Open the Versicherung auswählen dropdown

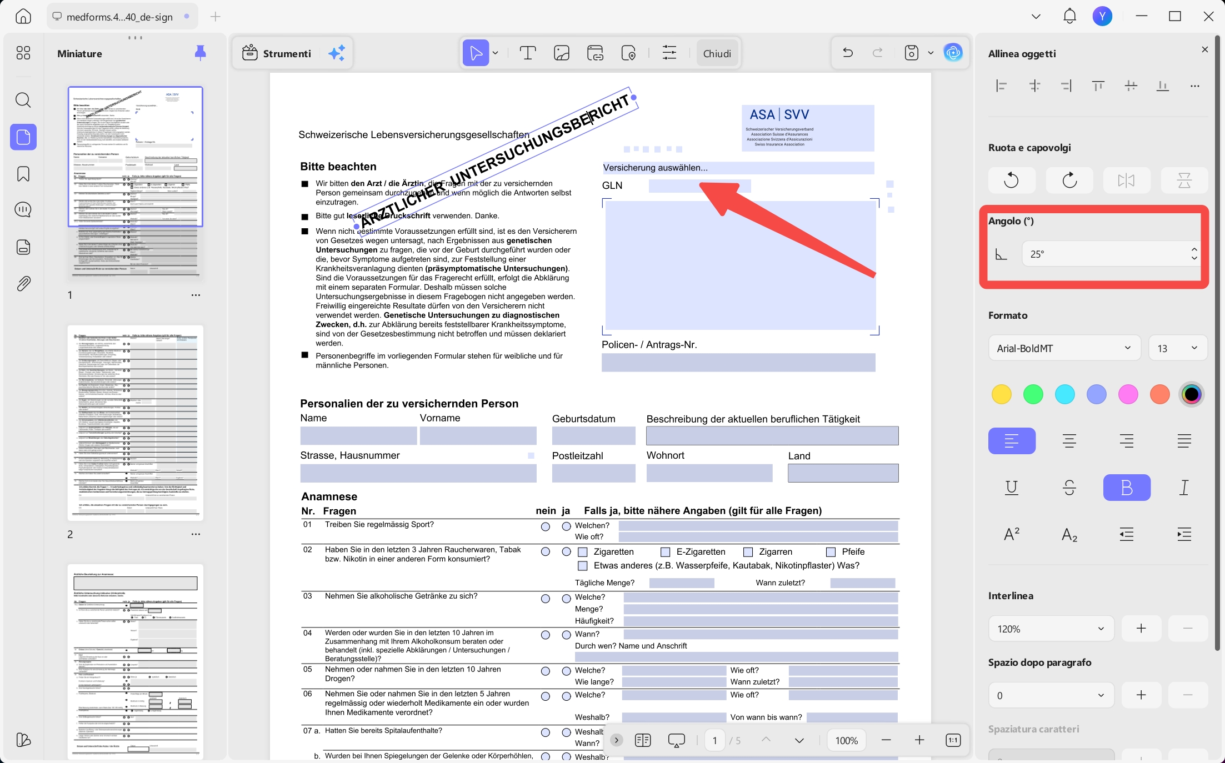(738, 168)
